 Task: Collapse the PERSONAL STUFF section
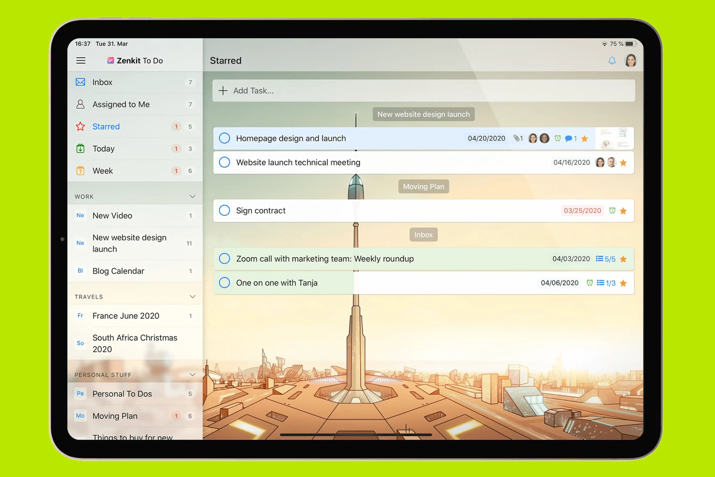pyautogui.click(x=192, y=375)
